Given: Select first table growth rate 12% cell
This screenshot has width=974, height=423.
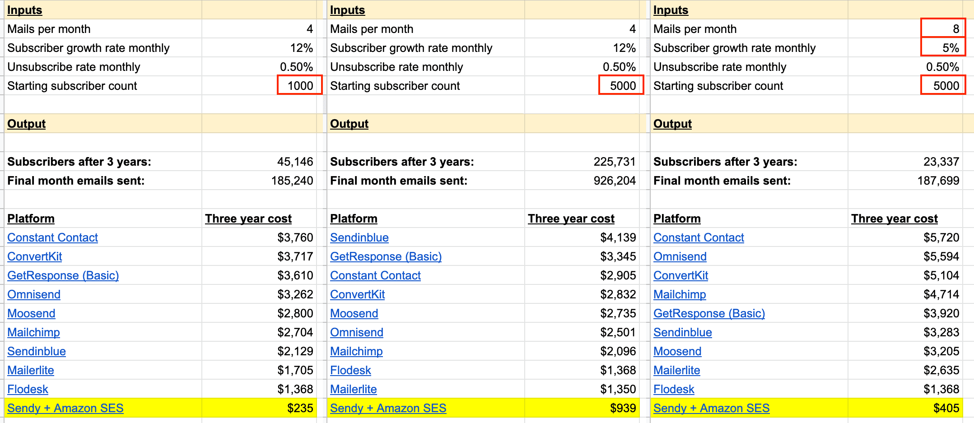Looking at the screenshot, I should (259, 48).
